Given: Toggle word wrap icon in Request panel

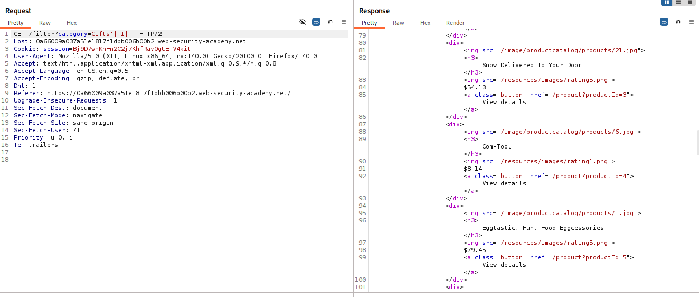Looking at the screenshot, I should [316, 22].
